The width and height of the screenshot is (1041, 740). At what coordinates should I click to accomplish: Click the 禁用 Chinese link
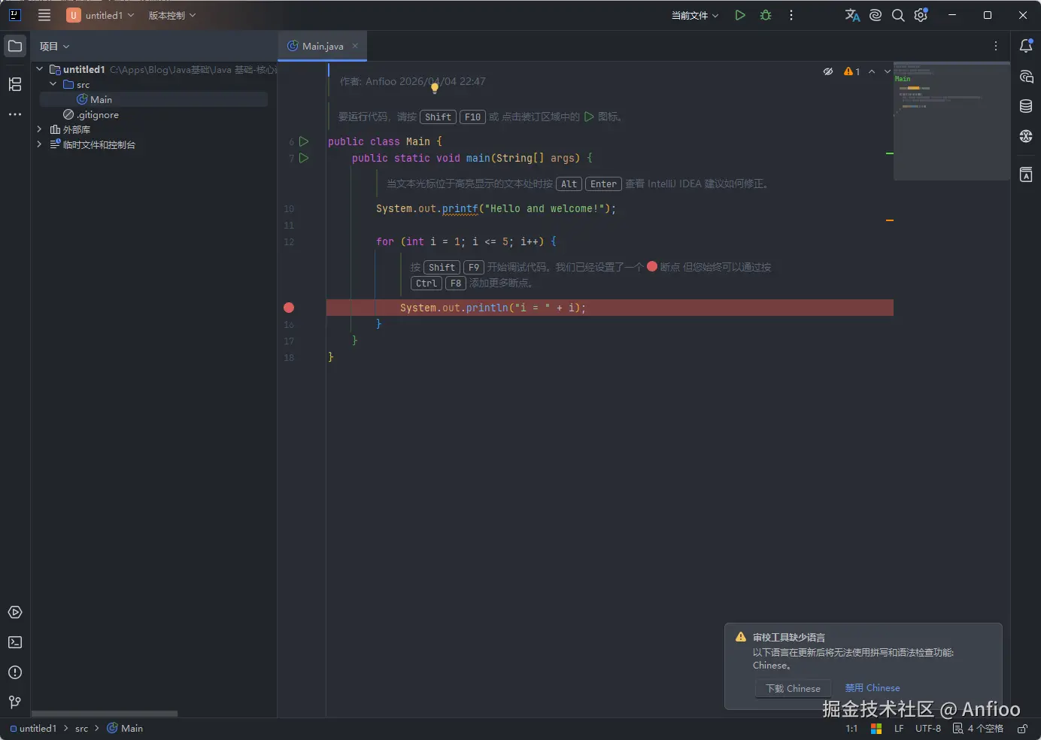[x=872, y=688]
